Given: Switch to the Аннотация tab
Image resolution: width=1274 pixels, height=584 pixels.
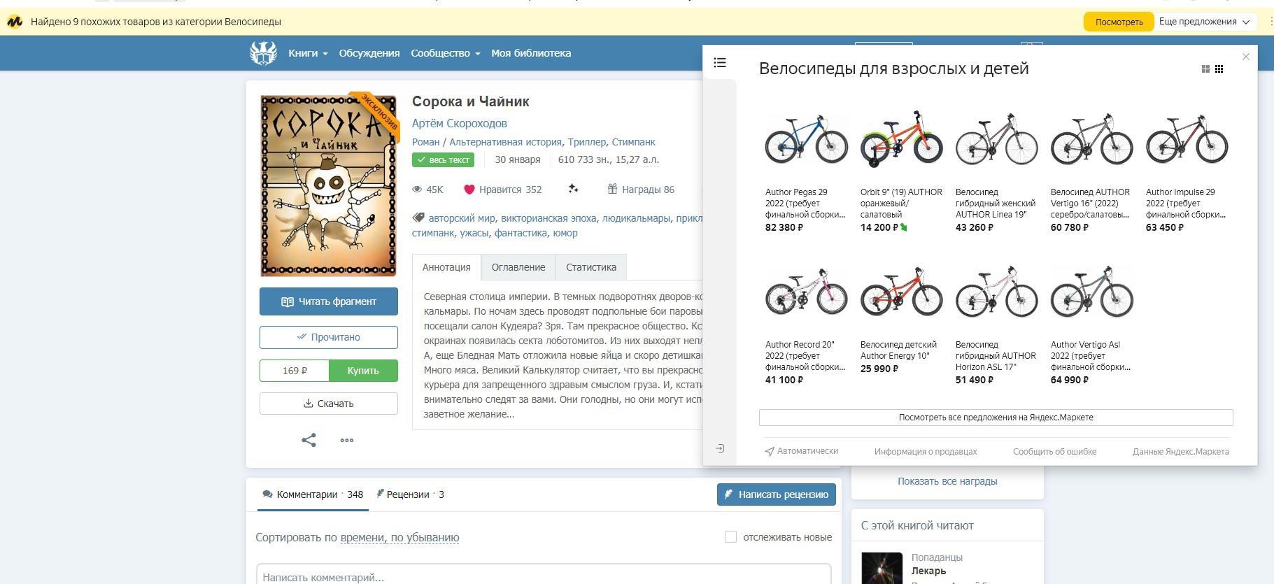Looking at the screenshot, I should point(446,267).
